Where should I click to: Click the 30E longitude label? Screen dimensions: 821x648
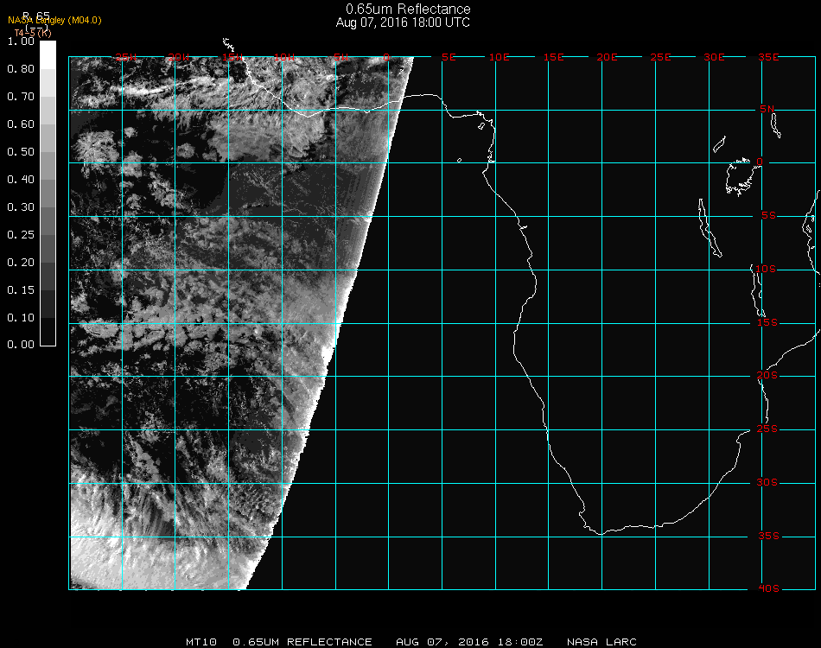coord(714,57)
